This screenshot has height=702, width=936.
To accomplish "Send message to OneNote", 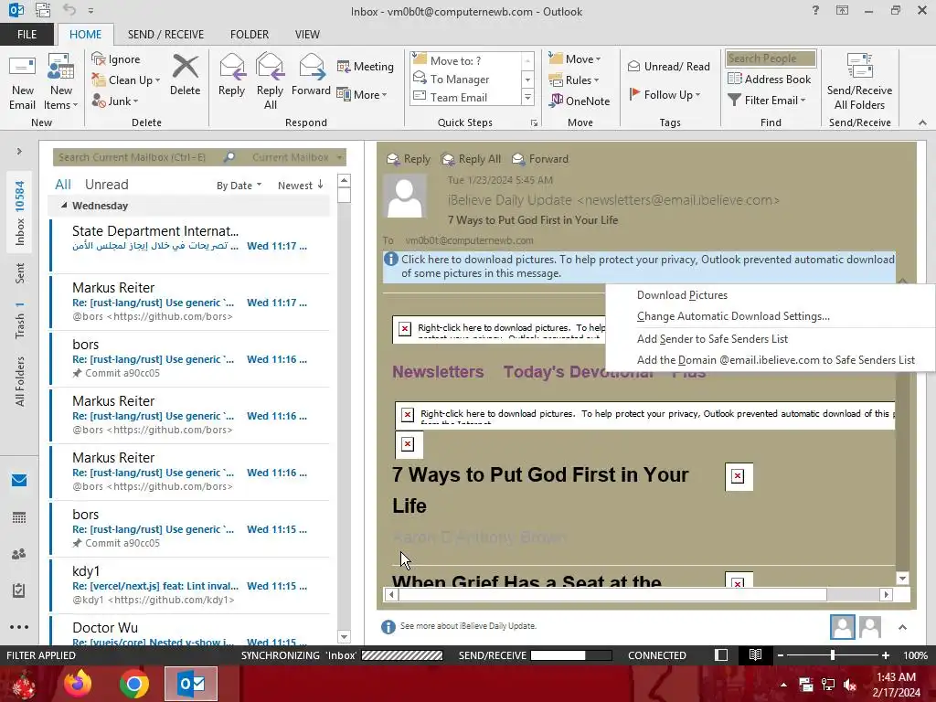I will 580,101.
